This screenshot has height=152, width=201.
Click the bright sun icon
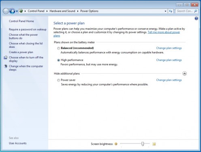[x=154, y=144]
